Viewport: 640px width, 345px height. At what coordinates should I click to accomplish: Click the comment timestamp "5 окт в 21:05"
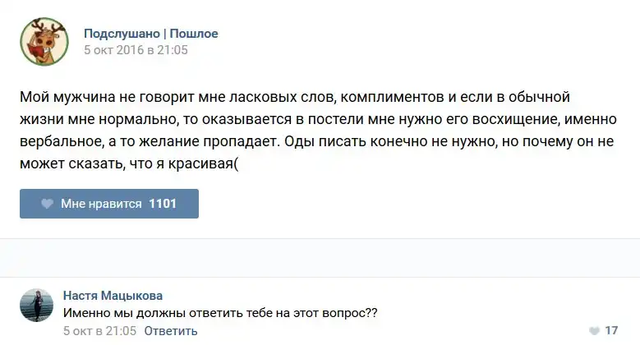[x=99, y=331]
